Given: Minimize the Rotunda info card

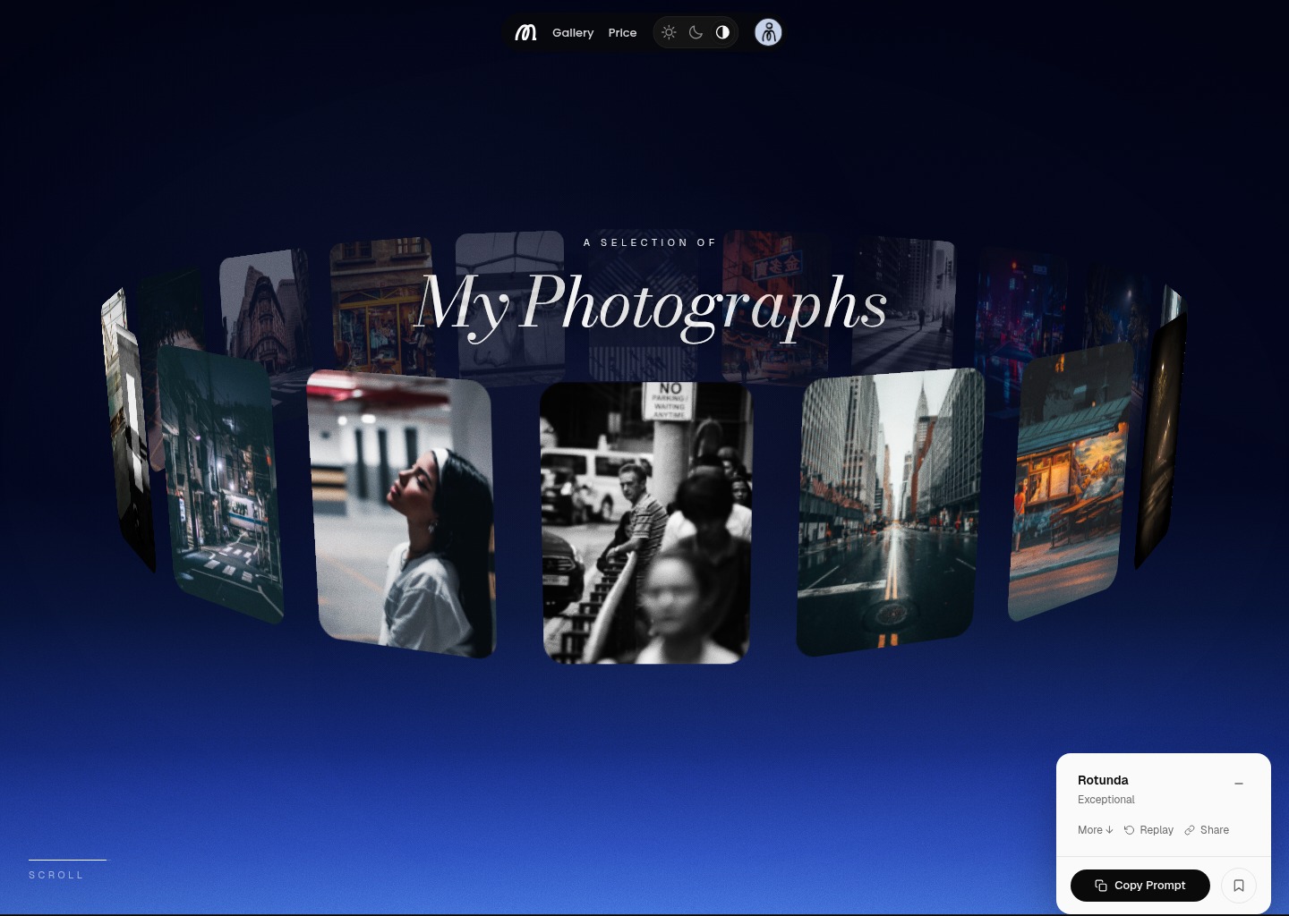Looking at the screenshot, I should (x=1239, y=784).
